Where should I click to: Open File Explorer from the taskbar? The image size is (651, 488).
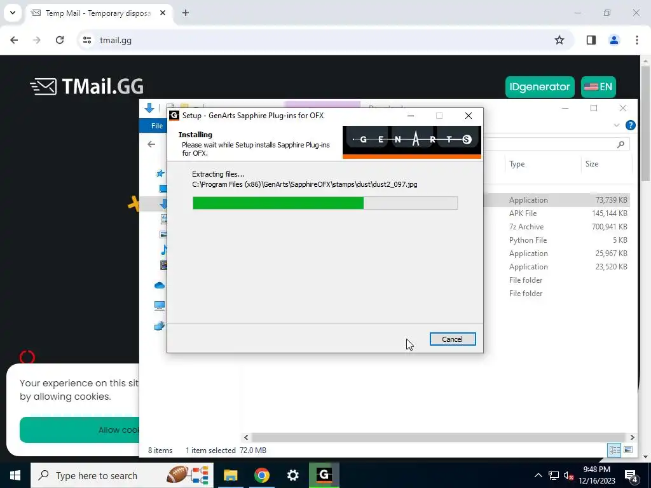click(x=230, y=475)
